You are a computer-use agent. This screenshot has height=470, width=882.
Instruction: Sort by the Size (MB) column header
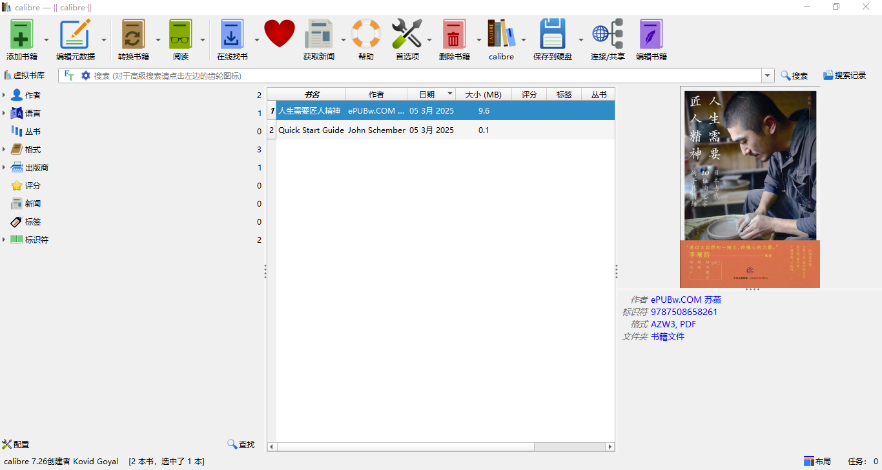[483, 95]
